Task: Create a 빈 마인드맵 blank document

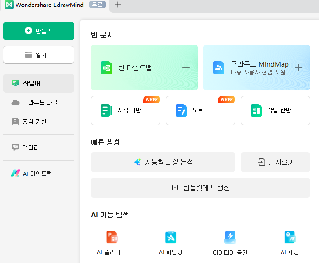Action: coord(144,68)
